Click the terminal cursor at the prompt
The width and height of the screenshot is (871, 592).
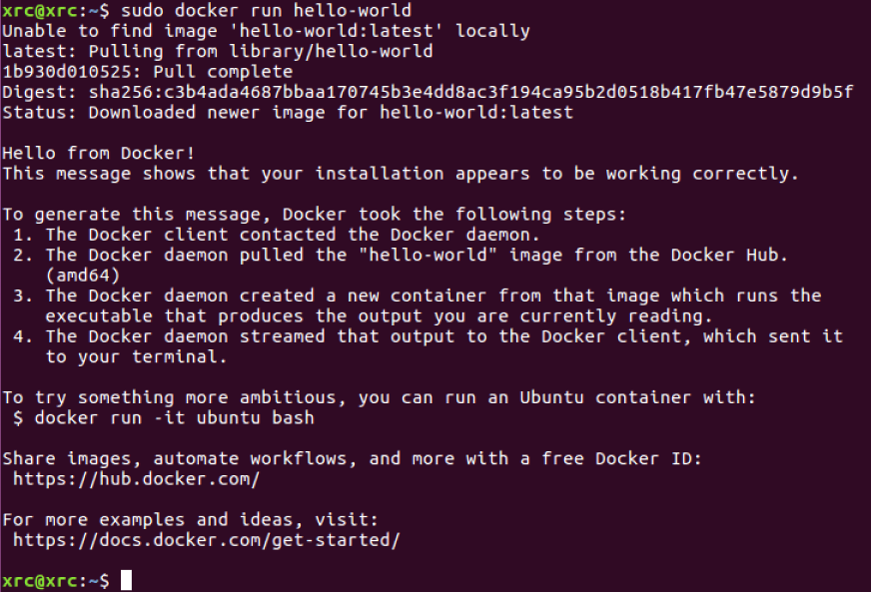click(x=126, y=580)
